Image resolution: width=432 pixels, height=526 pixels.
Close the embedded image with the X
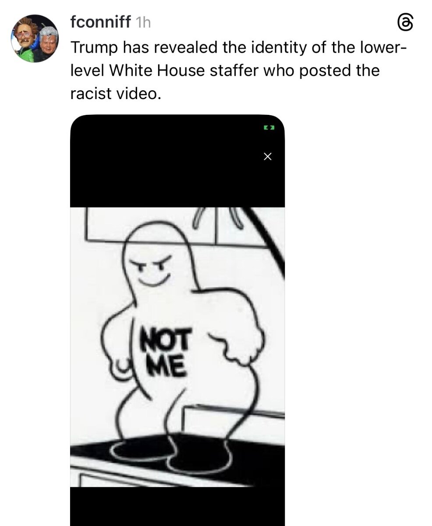coord(269,156)
